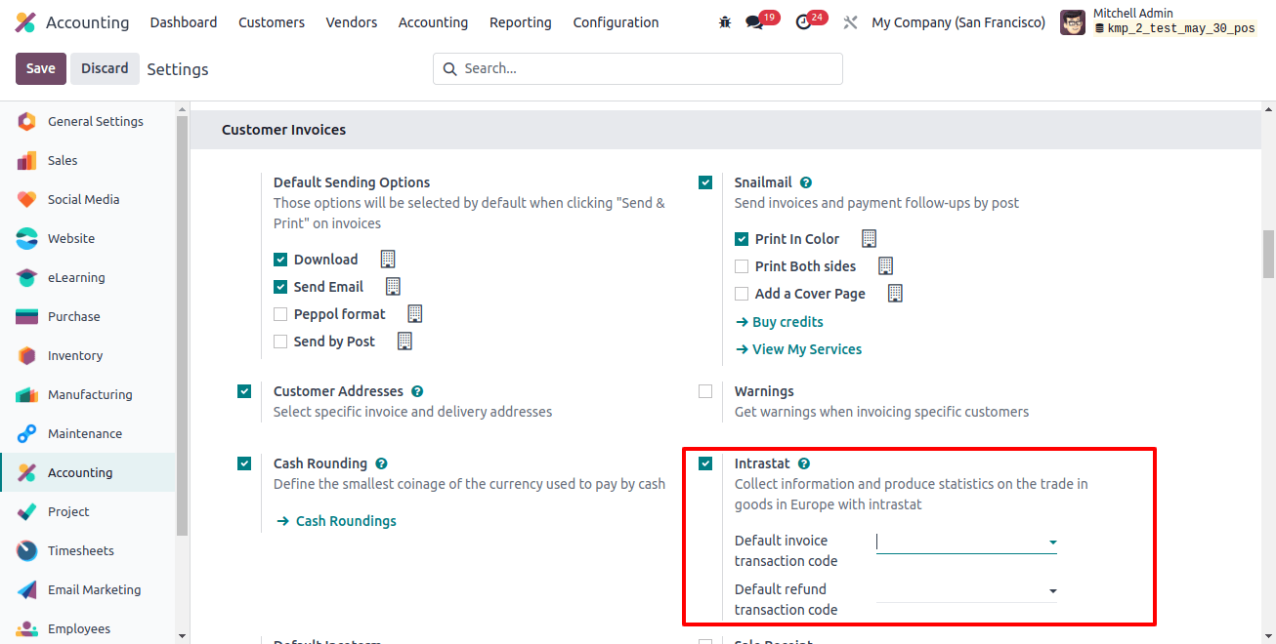Screen dimensions: 1276x644
Task: Uncheck Print In Color
Action: coord(742,239)
